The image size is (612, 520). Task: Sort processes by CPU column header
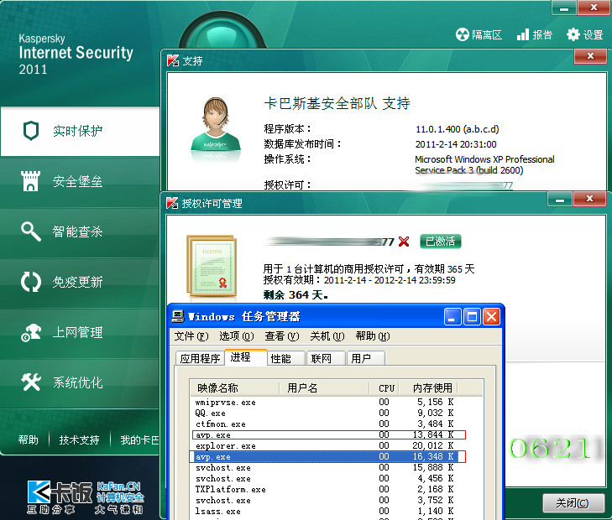click(384, 387)
